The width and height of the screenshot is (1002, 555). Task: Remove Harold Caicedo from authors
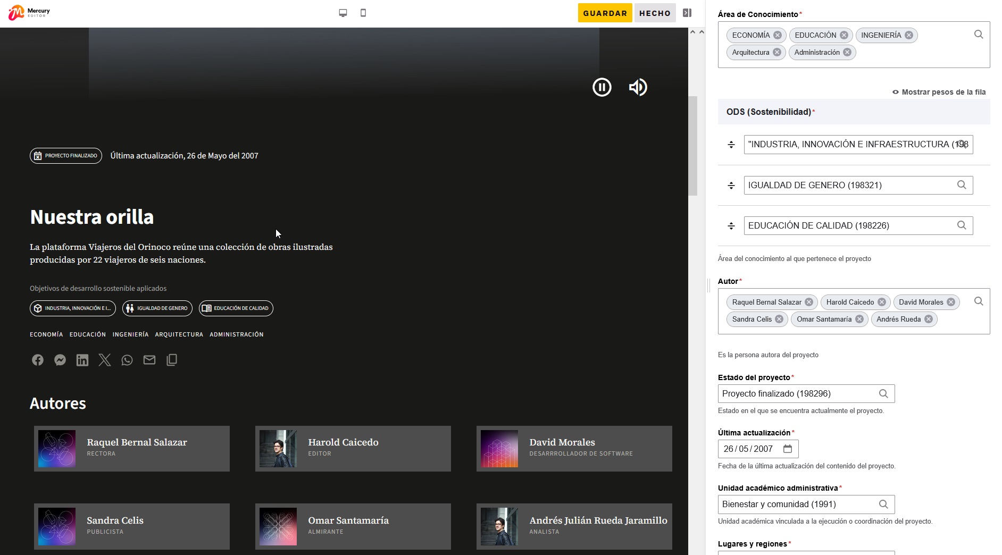click(x=882, y=302)
